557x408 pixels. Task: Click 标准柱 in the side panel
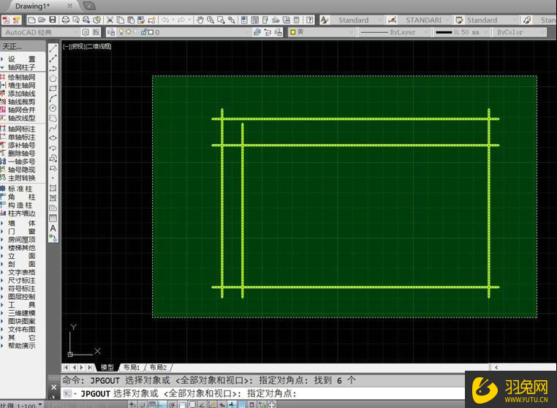tap(21, 189)
